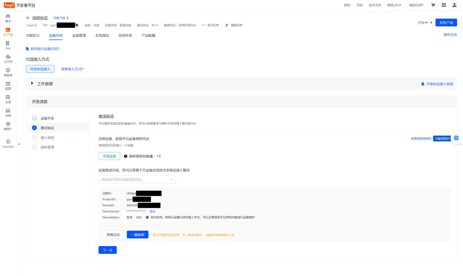Open the apps grid icon in header
Viewport: 463px width, 276px height.
tap(444, 5)
